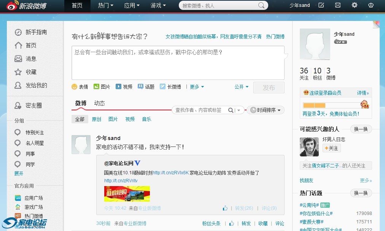Open the 热门微博 link above compose box
This screenshot has width=385, height=231.
click(x=275, y=37)
